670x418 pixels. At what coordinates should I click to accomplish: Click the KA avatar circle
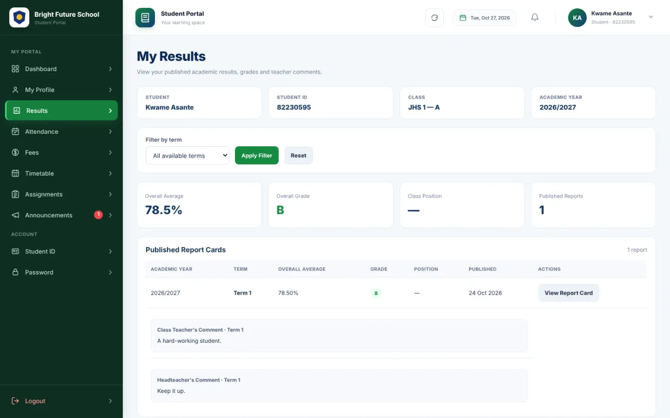point(577,18)
